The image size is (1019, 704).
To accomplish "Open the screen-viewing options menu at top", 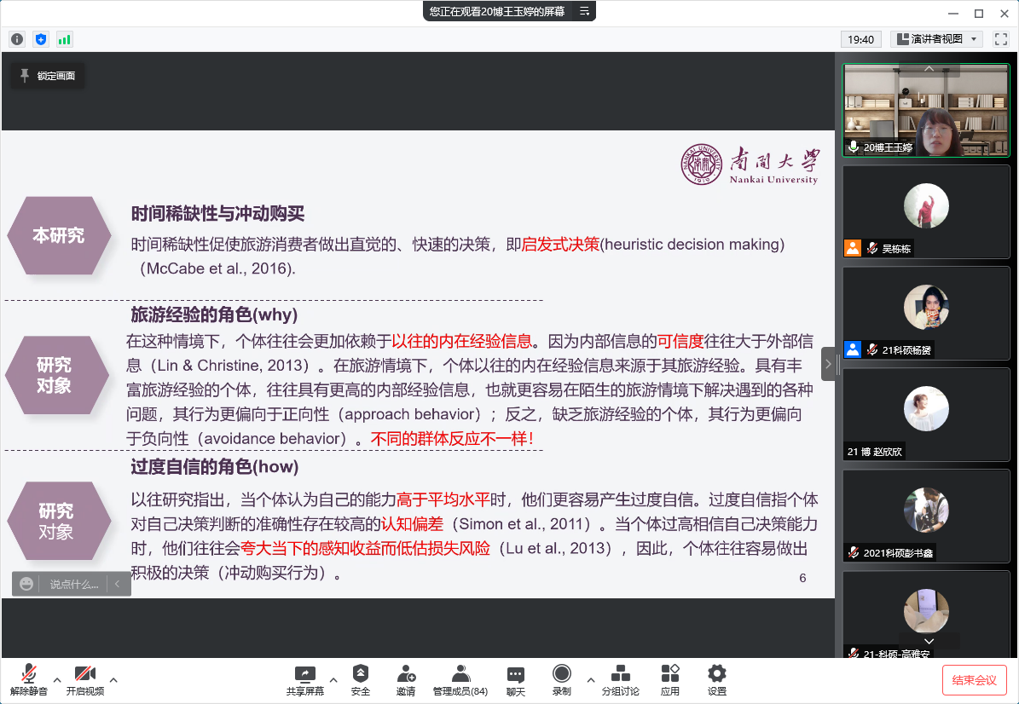I will 584,11.
